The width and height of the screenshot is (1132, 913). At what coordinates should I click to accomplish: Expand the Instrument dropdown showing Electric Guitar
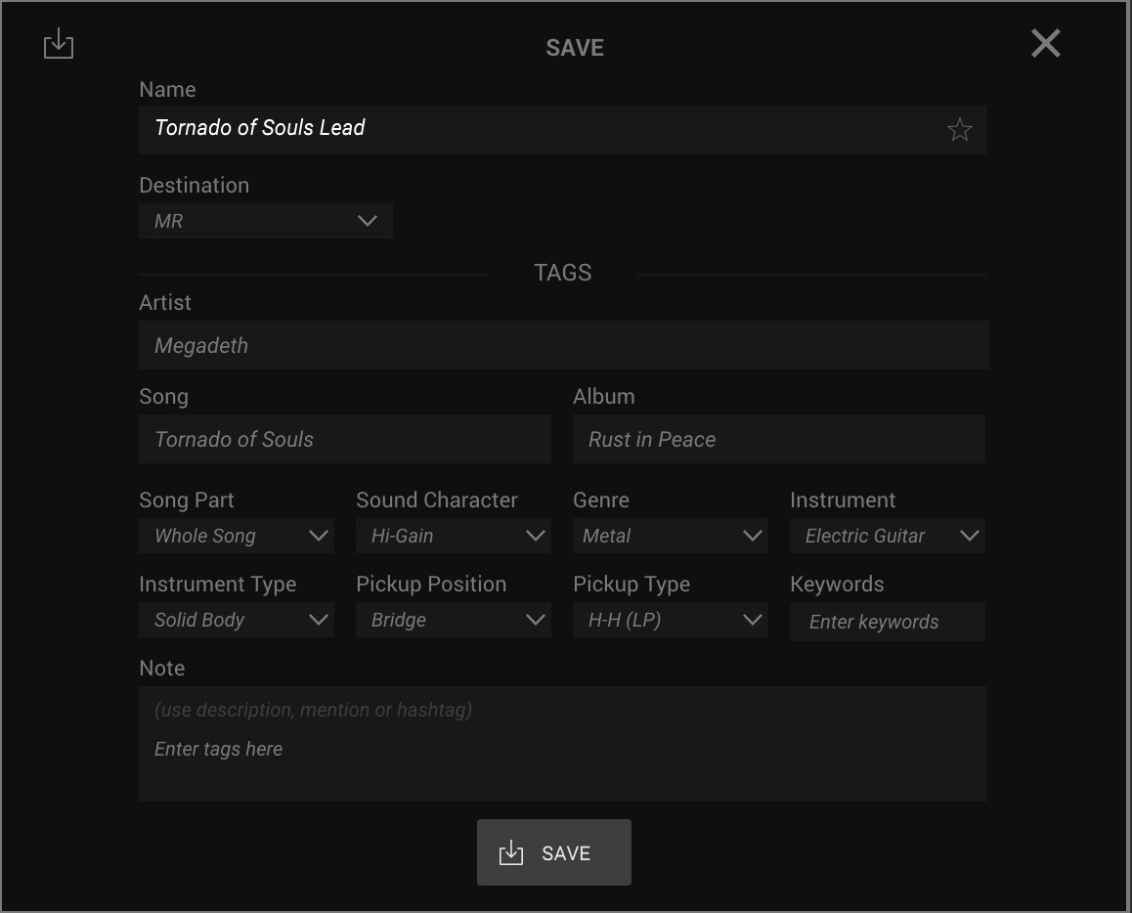887,536
